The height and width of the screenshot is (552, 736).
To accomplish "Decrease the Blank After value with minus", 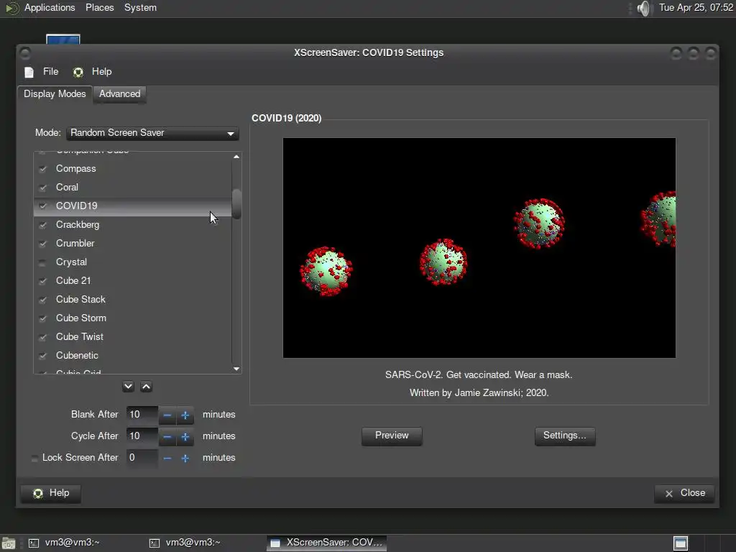I will pyautogui.click(x=167, y=415).
